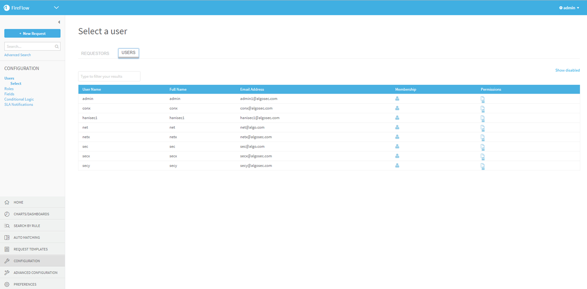Screen dimensions: 587x289
Task: Open the Advanced Search link
Action: click(18, 55)
